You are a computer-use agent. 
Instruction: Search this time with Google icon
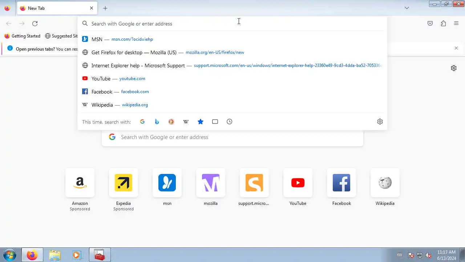click(142, 122)
